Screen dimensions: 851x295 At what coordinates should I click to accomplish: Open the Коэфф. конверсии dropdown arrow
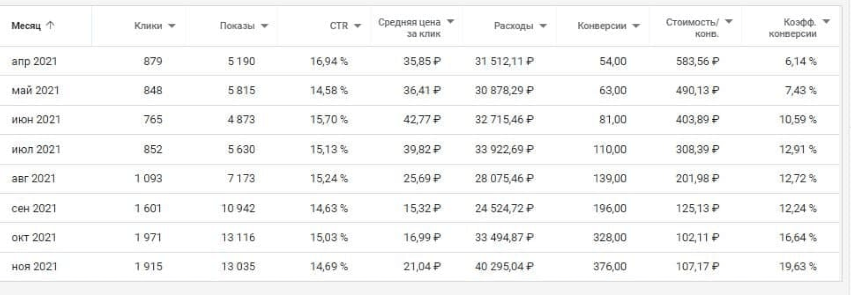[x=826, y=22]
